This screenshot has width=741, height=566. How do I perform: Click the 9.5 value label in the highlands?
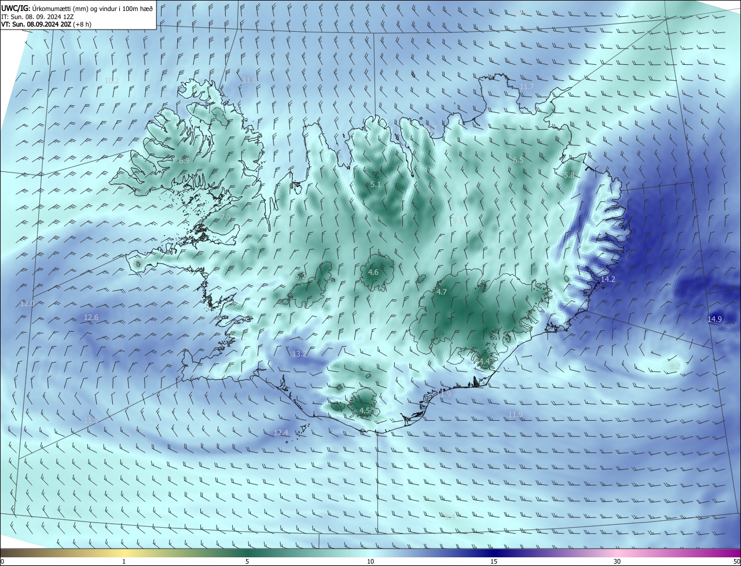point(458,220)
